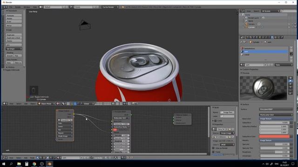Open the File menu
Screen dimensions: 298x167
[11, 7]
